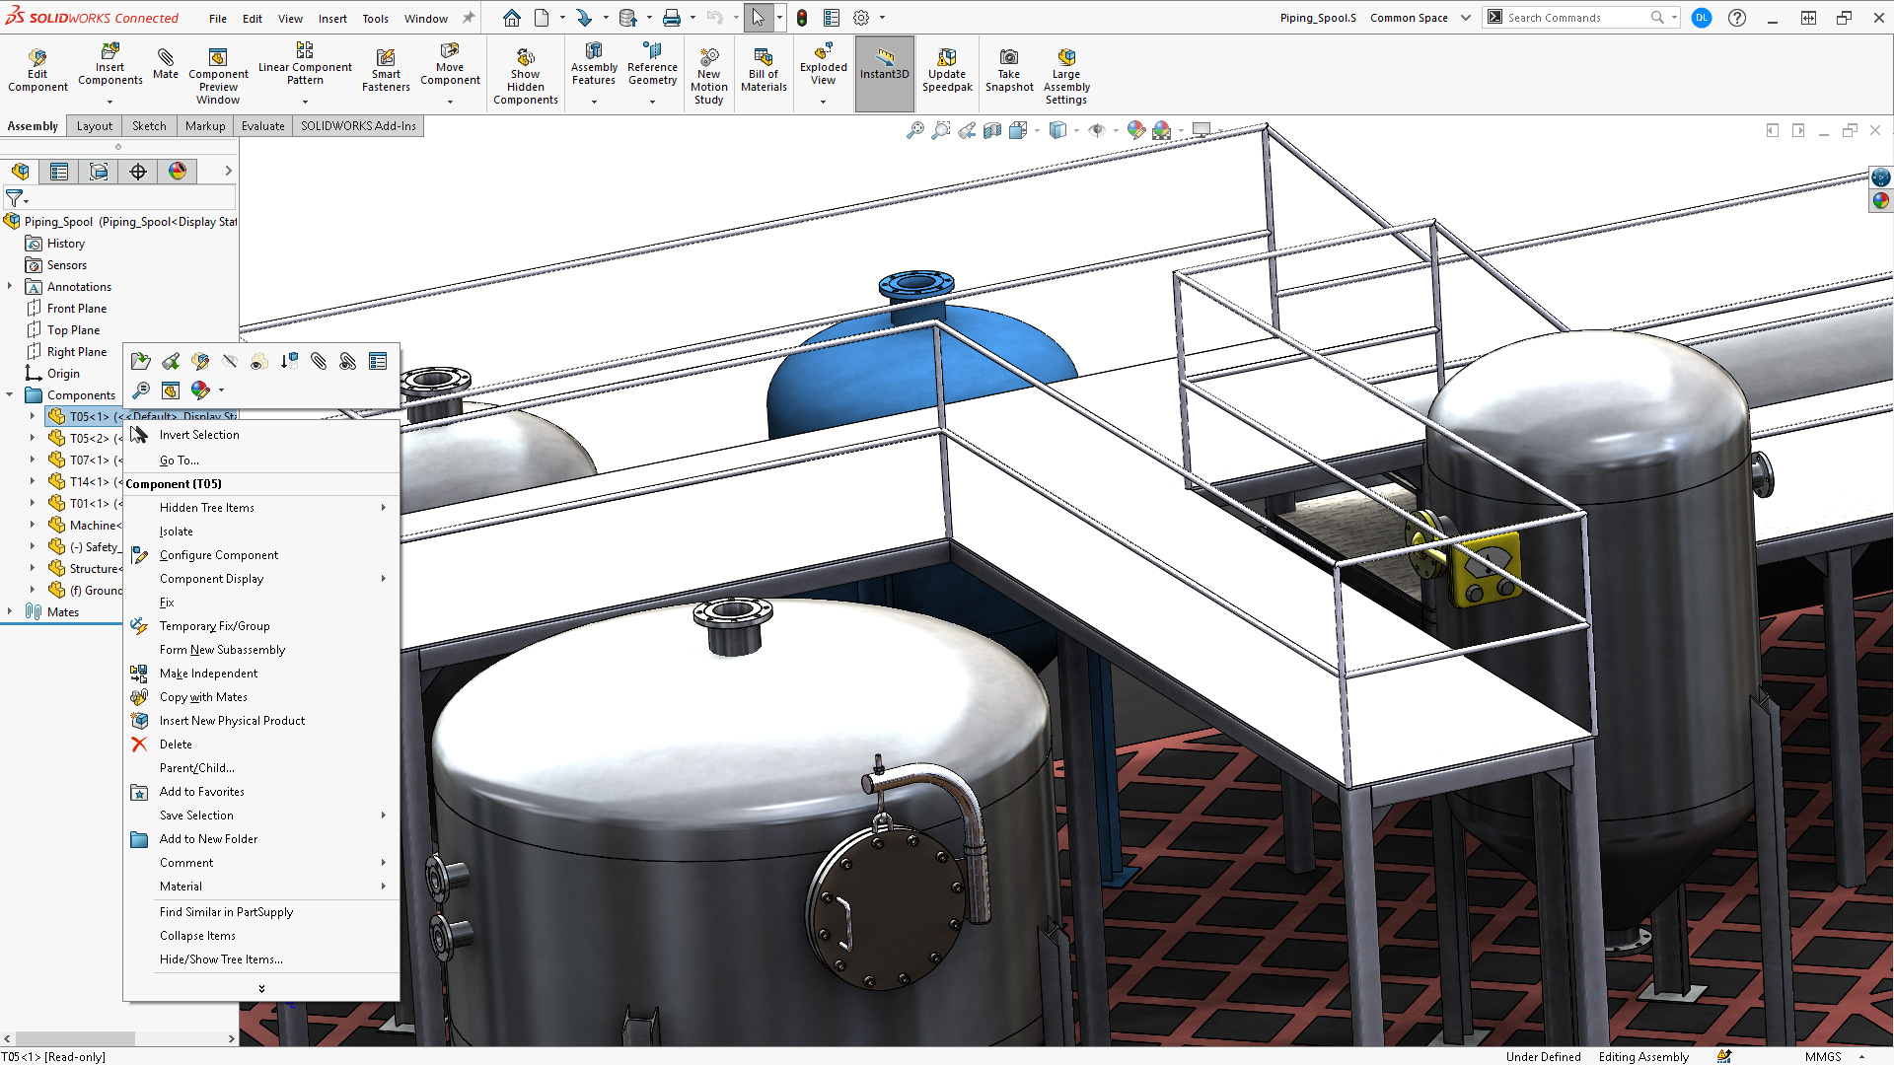Select the Mate tool
The height and width of the screenshot is (1065, 1894).
coord(166,59)
